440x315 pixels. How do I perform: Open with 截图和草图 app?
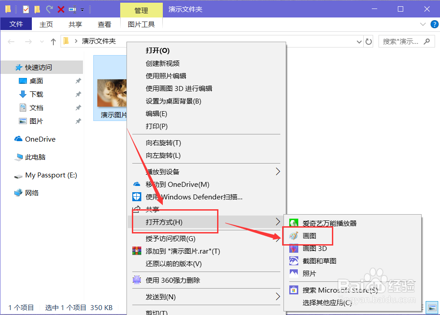pos(353,261)
